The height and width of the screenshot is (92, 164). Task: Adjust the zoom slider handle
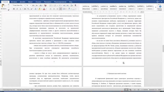point(148,90)
